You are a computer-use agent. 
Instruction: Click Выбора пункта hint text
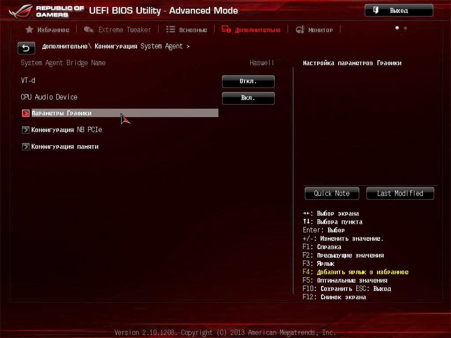click(340, 222)
